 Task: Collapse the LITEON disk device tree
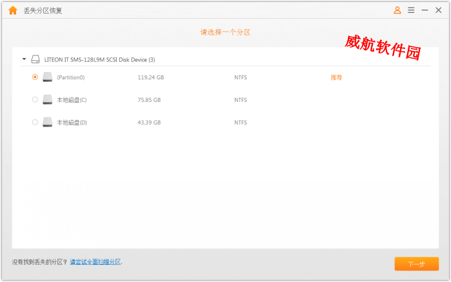(24, 59)
